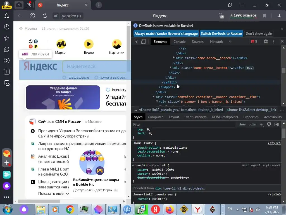Screen dimensions: 286x215
Task: Toggle computed styles sidebar pane icon
Action: coord(277,125)
